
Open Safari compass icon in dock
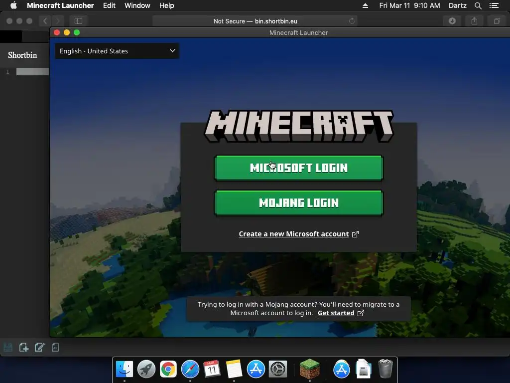[x=190, y=369]
